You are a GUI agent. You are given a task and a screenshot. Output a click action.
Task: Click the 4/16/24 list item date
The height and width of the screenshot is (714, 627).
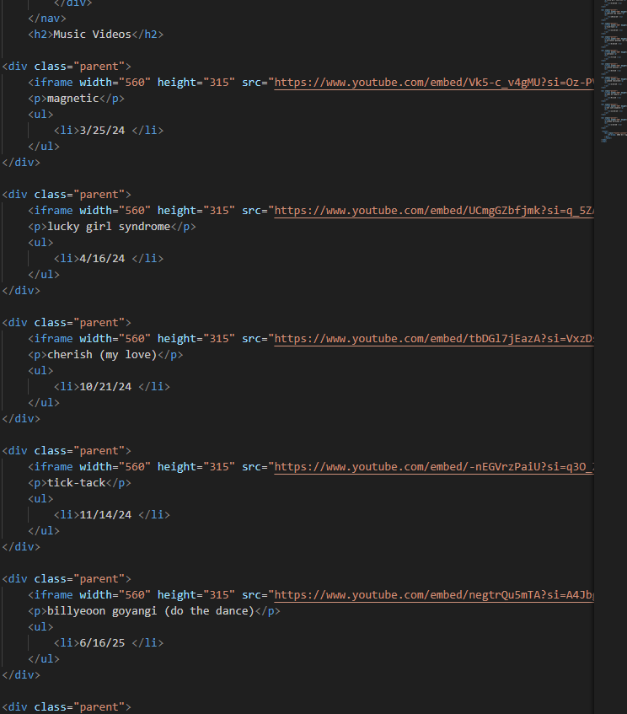point(101,259)
